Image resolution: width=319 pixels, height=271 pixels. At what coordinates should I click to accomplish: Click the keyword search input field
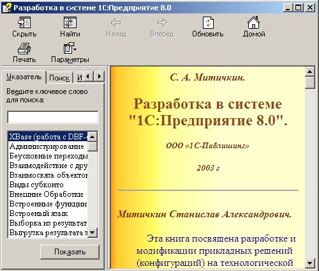[53, 117]
